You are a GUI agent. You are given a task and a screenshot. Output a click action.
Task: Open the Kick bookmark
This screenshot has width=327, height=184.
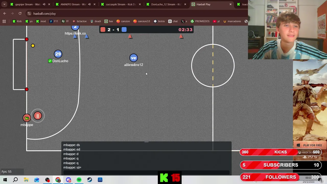[17, 21]
